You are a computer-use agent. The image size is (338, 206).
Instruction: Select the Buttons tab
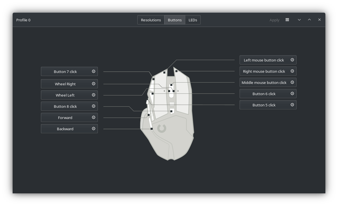point(175,20)
